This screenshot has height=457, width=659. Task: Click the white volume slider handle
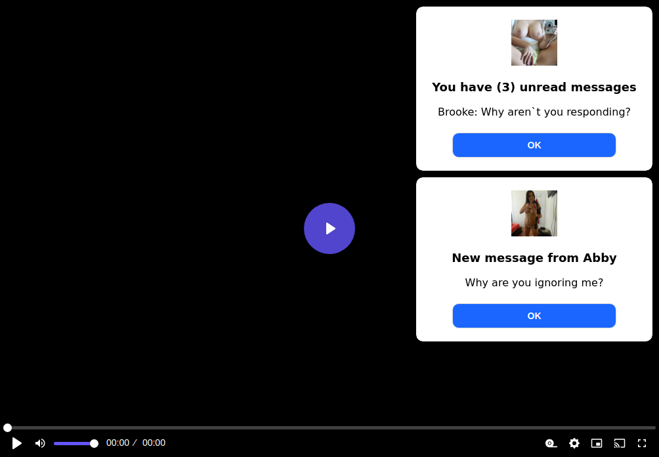click(94, 443)
